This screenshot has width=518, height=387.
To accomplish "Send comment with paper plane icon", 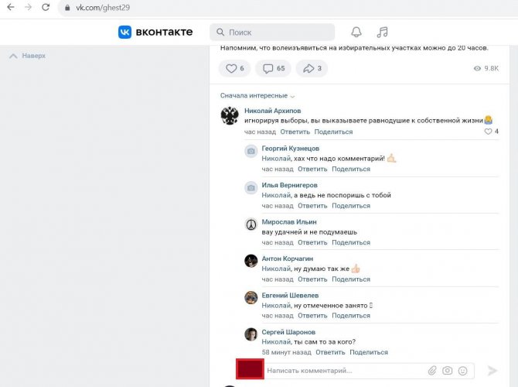I will point(492,371).
